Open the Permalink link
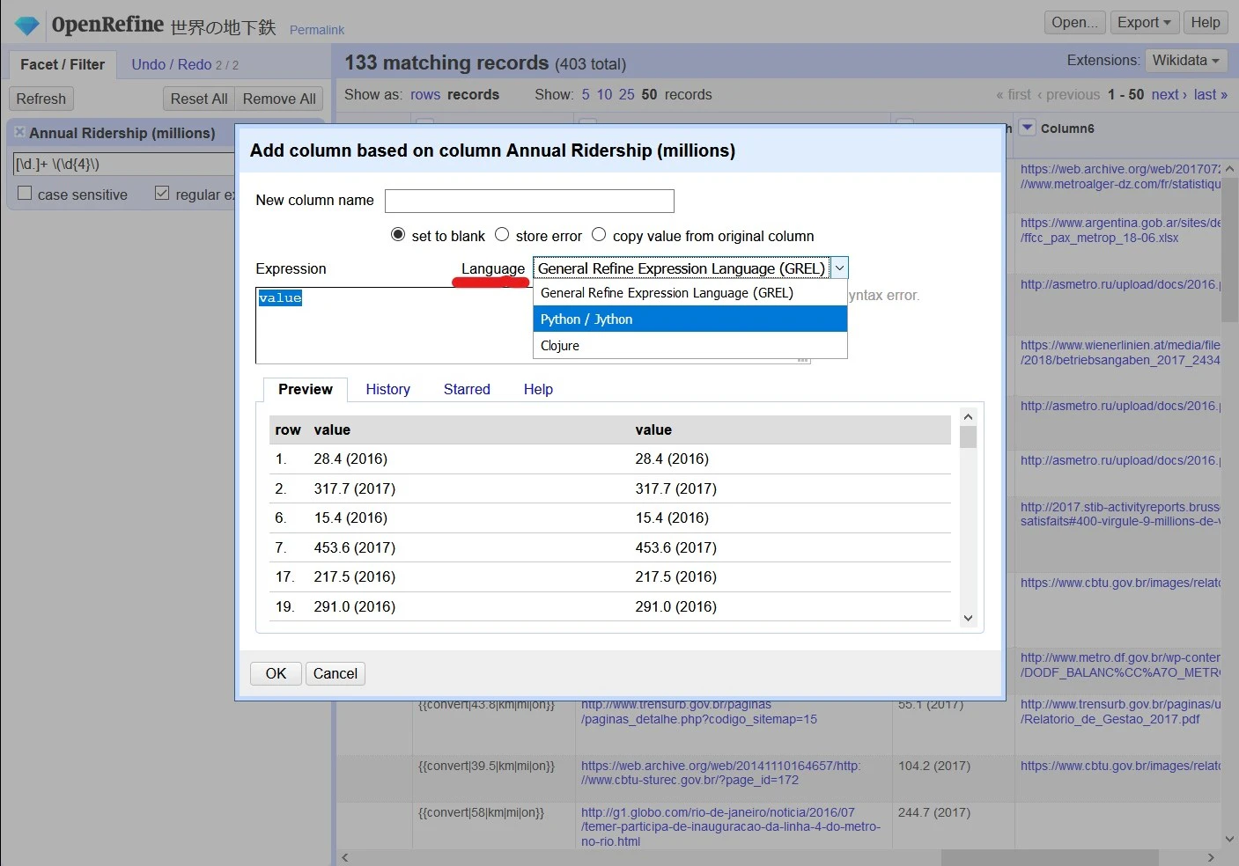 (x=317, y=30)
